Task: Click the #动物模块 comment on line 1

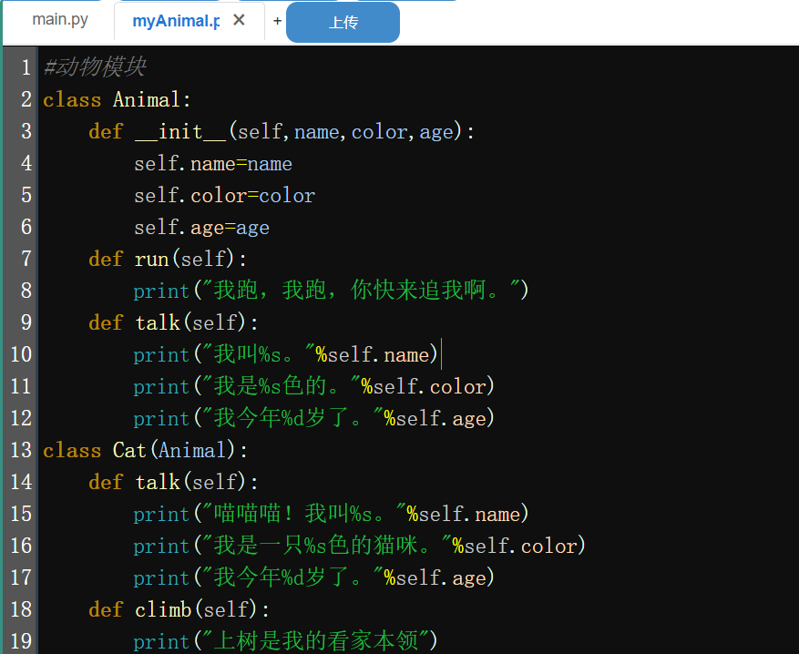Action: 94,67
